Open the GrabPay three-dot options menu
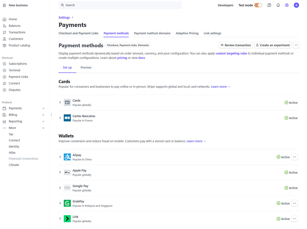 294,203
